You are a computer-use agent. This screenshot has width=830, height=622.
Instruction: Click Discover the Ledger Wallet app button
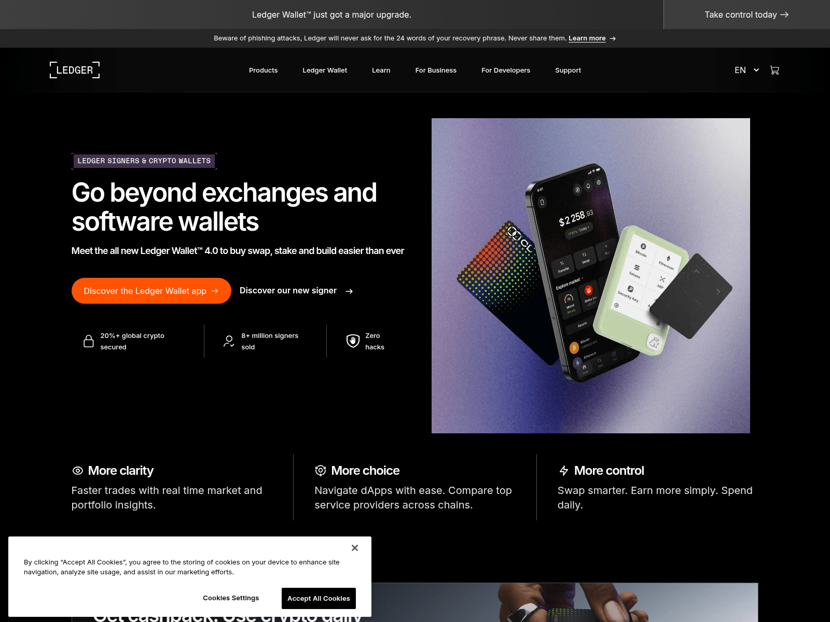click(151, 291)
